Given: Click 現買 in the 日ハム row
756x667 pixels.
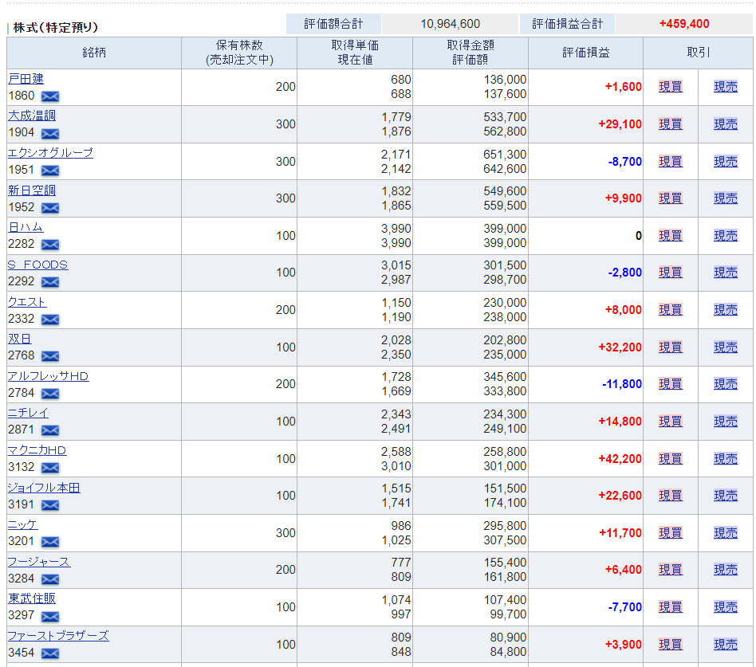Looking at the screenshot, I should tap(671, 235).
